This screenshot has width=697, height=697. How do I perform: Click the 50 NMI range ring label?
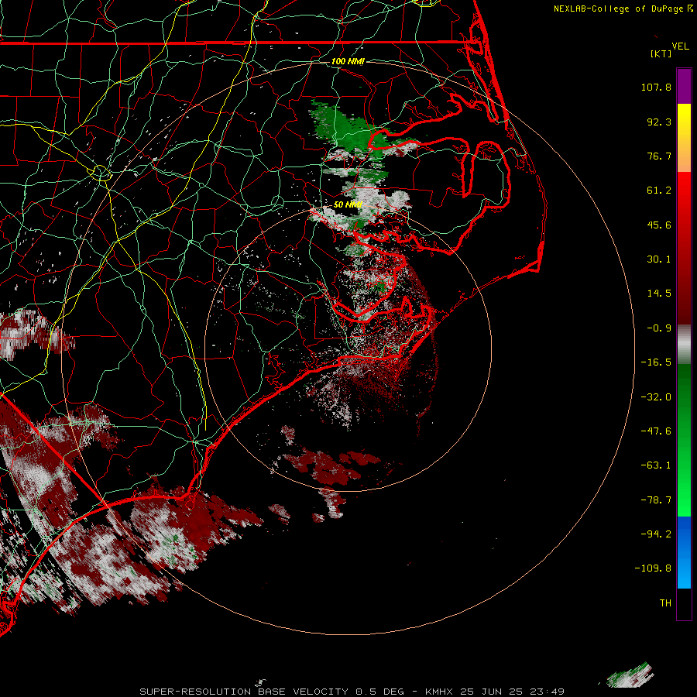[348, 204]
